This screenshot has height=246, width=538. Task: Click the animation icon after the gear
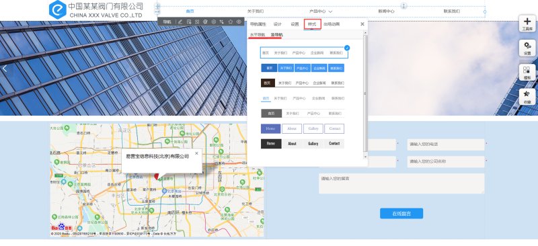(x=222, y=22)
